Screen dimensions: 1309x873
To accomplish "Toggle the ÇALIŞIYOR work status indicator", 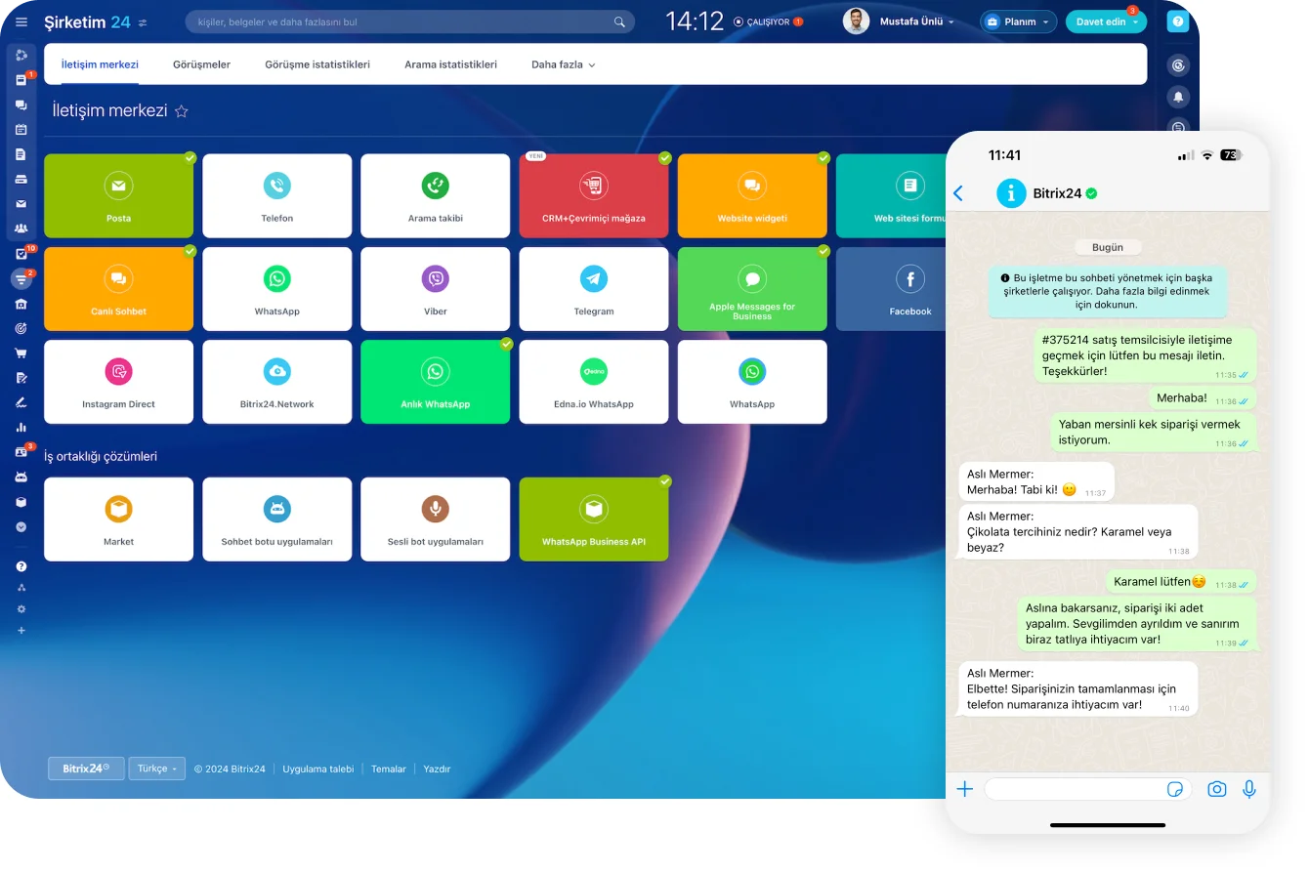I will 768,21.
